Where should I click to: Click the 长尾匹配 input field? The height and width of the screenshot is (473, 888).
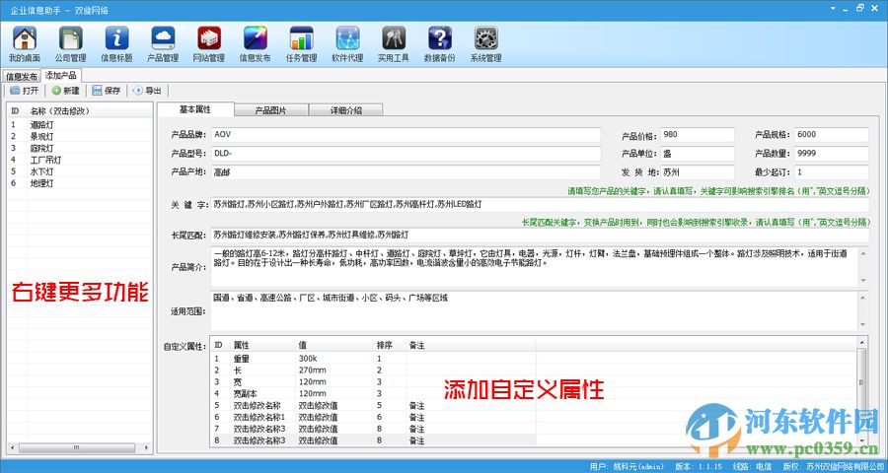coord(541,235)
